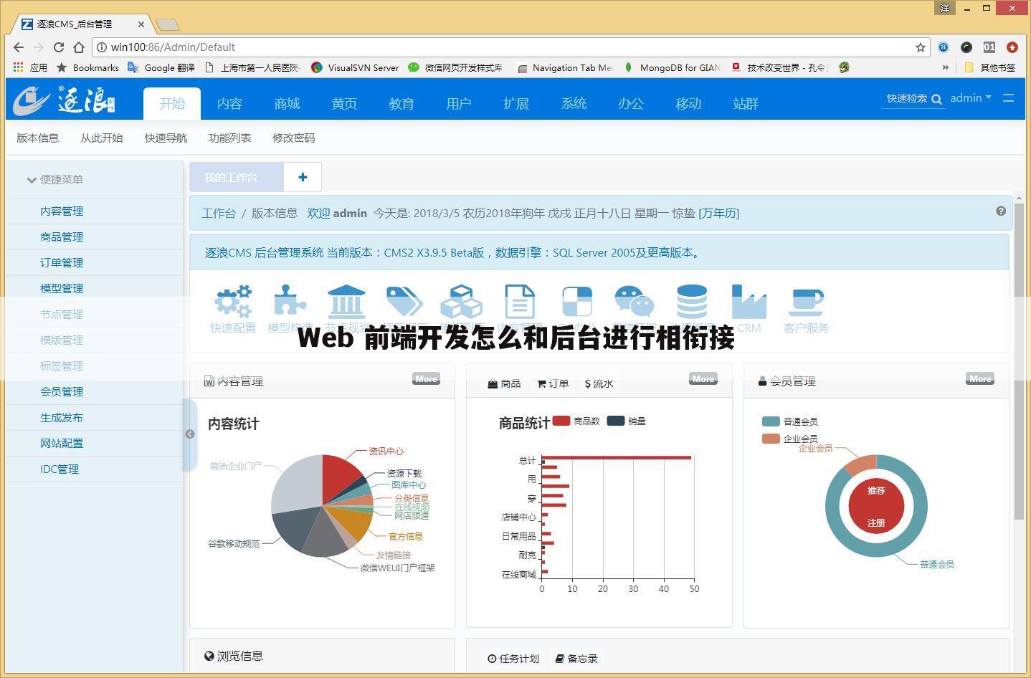Click the red 资讯中心 pie slice
The height and width of the screenshot is (678, 1031).
click(338, 477)
